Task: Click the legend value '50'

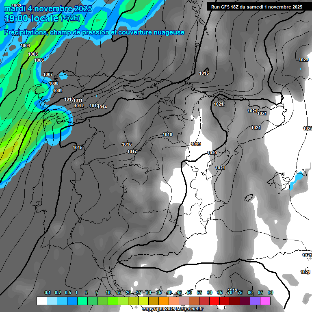Action: (x=189, y=292)
